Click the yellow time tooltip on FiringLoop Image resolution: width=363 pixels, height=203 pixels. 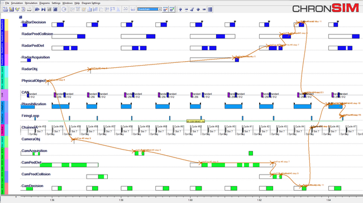pos(195,121)
